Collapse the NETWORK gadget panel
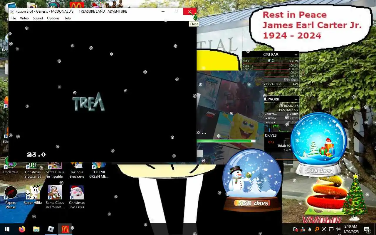 point(296,99)
